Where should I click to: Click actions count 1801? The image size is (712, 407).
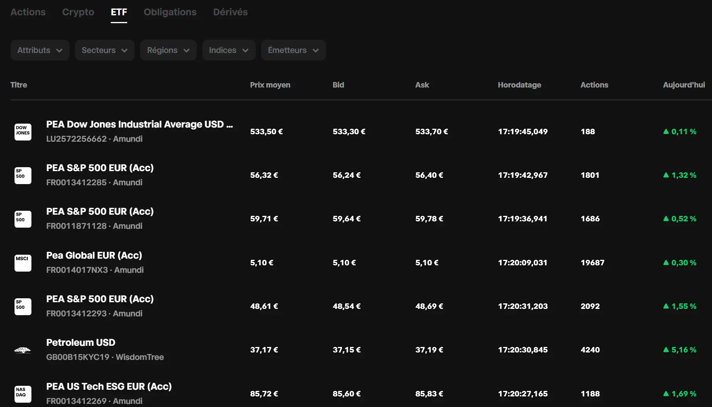click(x=590, y=175)
